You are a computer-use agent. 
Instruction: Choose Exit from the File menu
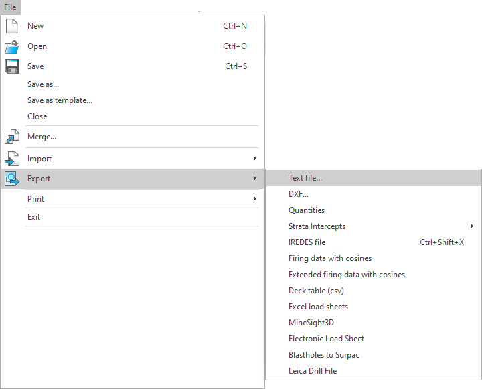point(133,217)
